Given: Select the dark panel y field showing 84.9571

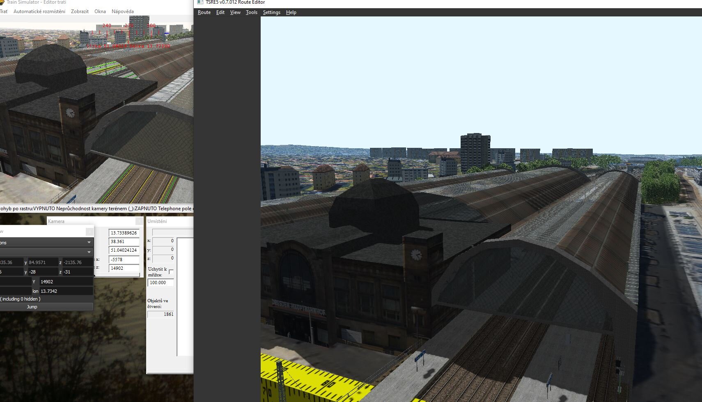Looking at the screenshot, I should pos(43,262).
